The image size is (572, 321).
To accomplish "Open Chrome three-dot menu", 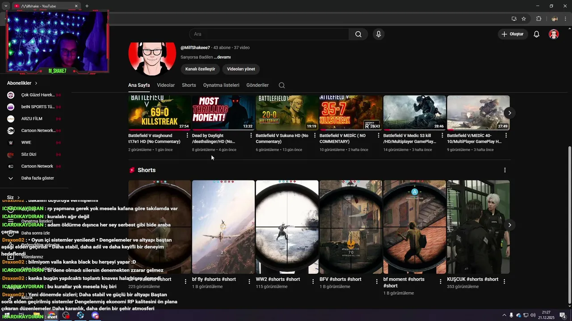I will point(565,19).
